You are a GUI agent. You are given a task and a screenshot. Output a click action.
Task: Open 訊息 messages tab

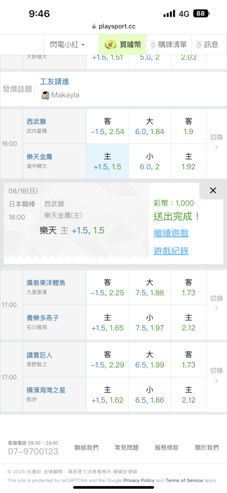tap(207, 45)
